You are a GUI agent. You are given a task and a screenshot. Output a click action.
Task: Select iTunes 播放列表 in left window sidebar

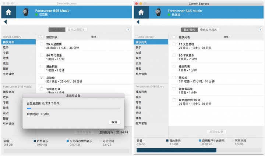coord(19,42)
